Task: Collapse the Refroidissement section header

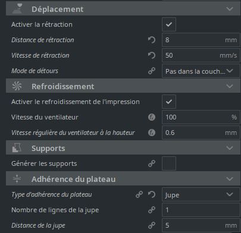Action: tap(123, 86)
